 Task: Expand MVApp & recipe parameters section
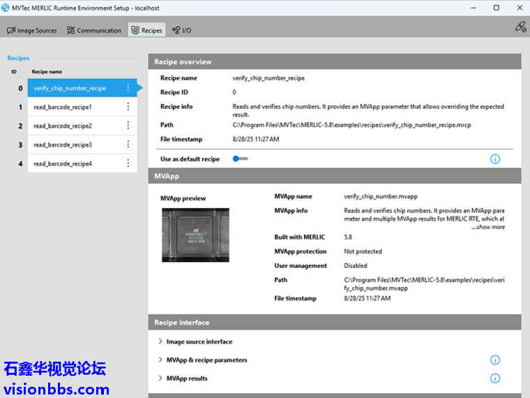coord(206,360)
